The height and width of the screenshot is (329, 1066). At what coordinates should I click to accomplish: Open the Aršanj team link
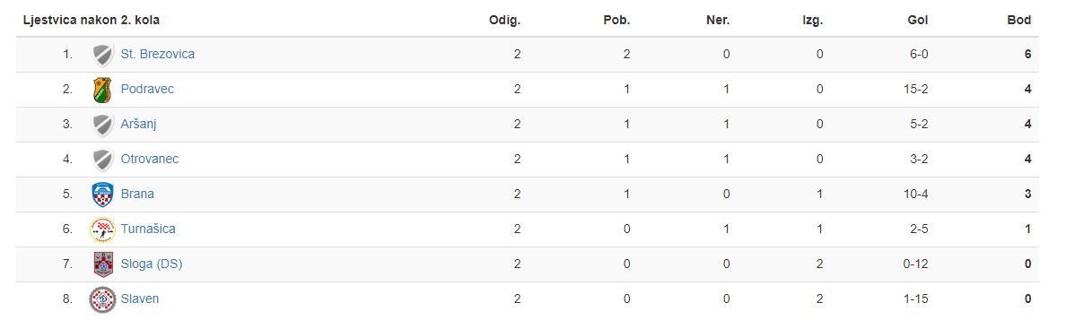click(x=139, y=125)
